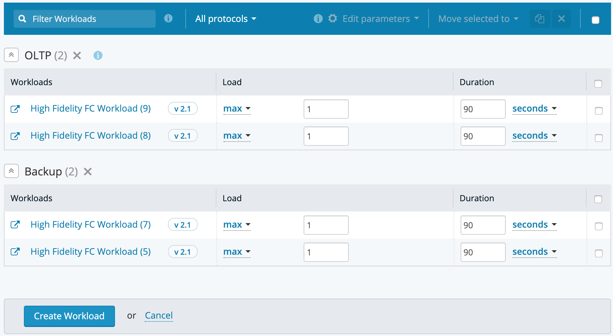This screenshot has width=613, height=336.
Task: Open High Fidelity FC Workload (8) link
Action: click(91, 136)
